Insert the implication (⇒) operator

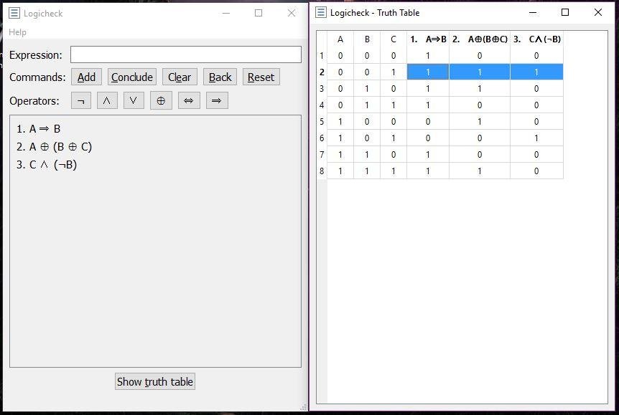217,101
